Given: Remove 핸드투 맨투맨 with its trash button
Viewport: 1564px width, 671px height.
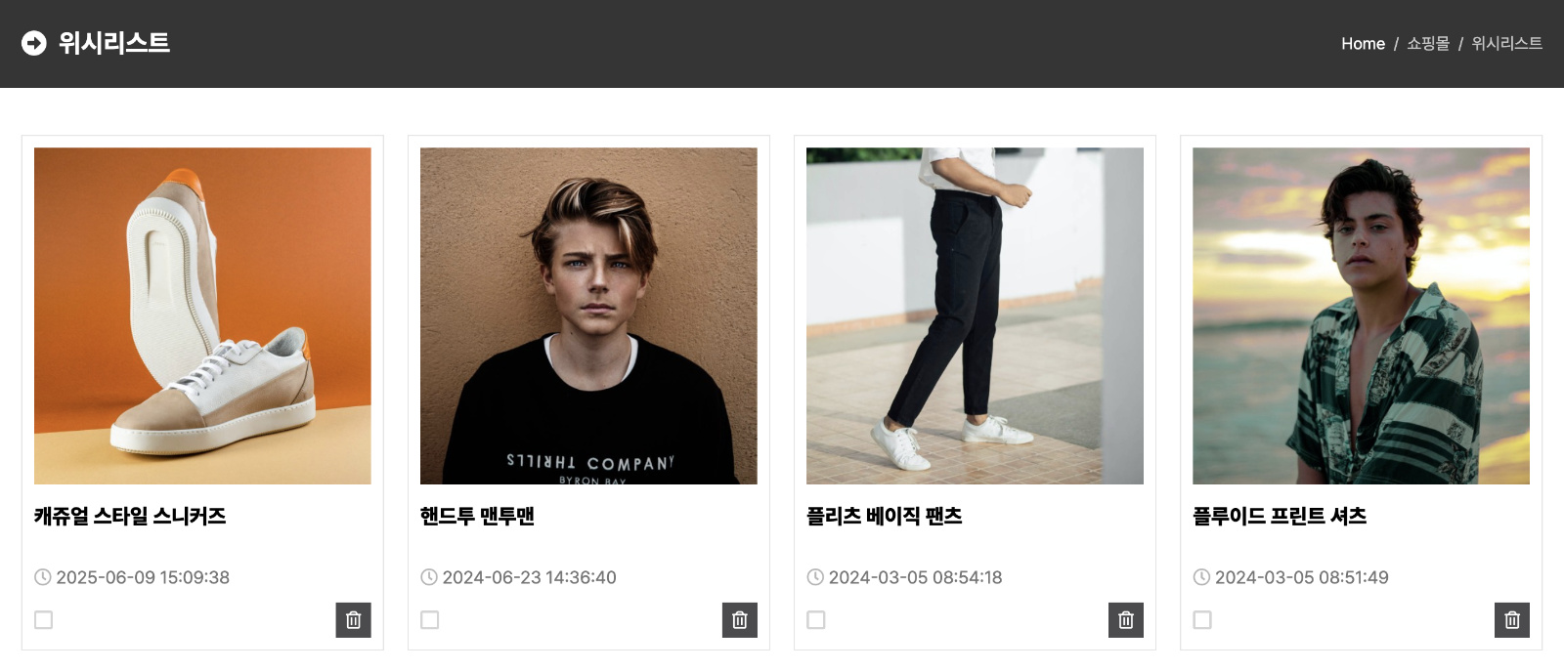Looking at the screenshot, I should [740, 620].
